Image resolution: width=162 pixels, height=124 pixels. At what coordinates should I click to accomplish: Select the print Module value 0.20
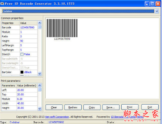point(27,99)
